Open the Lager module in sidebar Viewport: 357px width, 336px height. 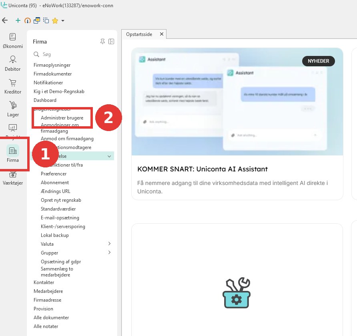point(13,109)
